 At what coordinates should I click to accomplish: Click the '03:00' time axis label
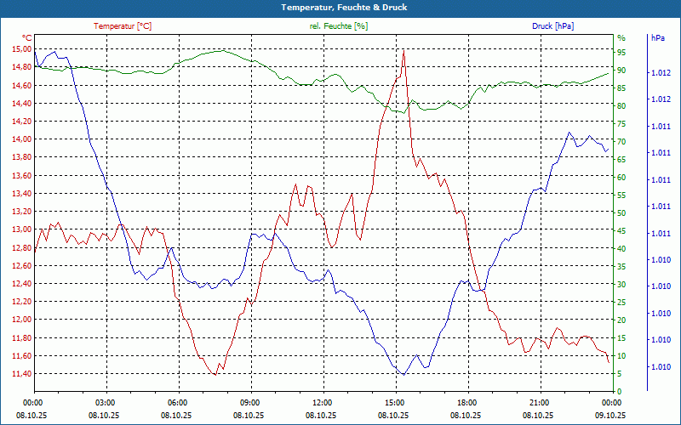point(104,402)
